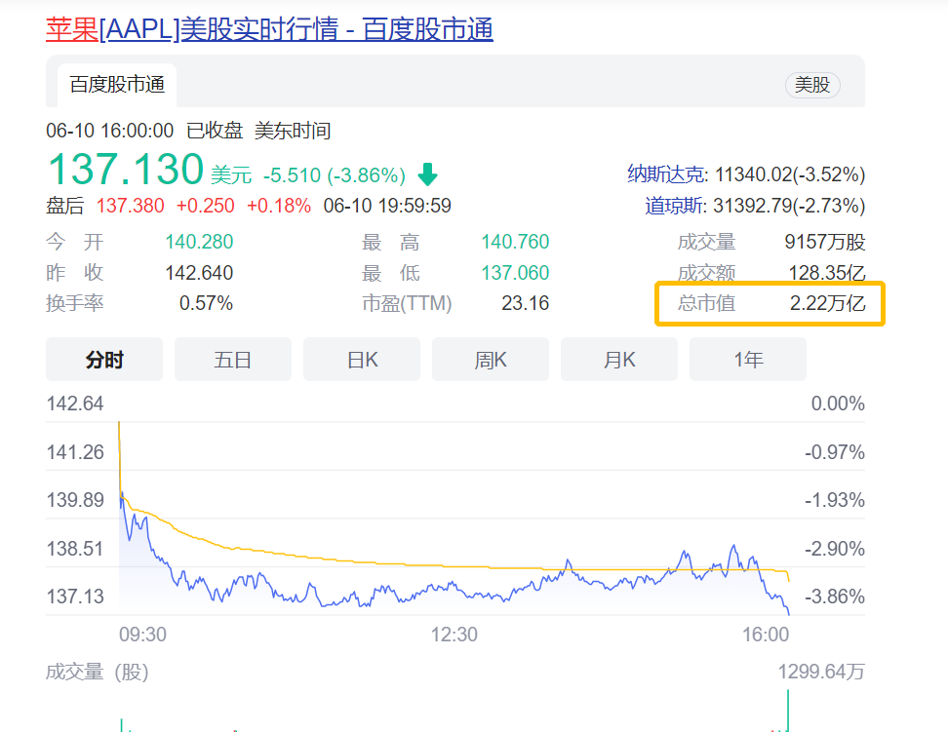Switch to the 月K chart tab
The height and width of the screenshot is (732, 948).
coord(619,360)
